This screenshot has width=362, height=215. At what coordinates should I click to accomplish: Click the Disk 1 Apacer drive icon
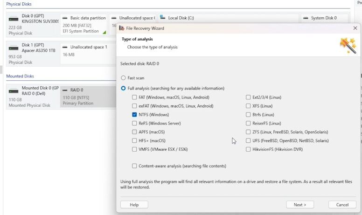pyautogui.click(x=14, y=48)
